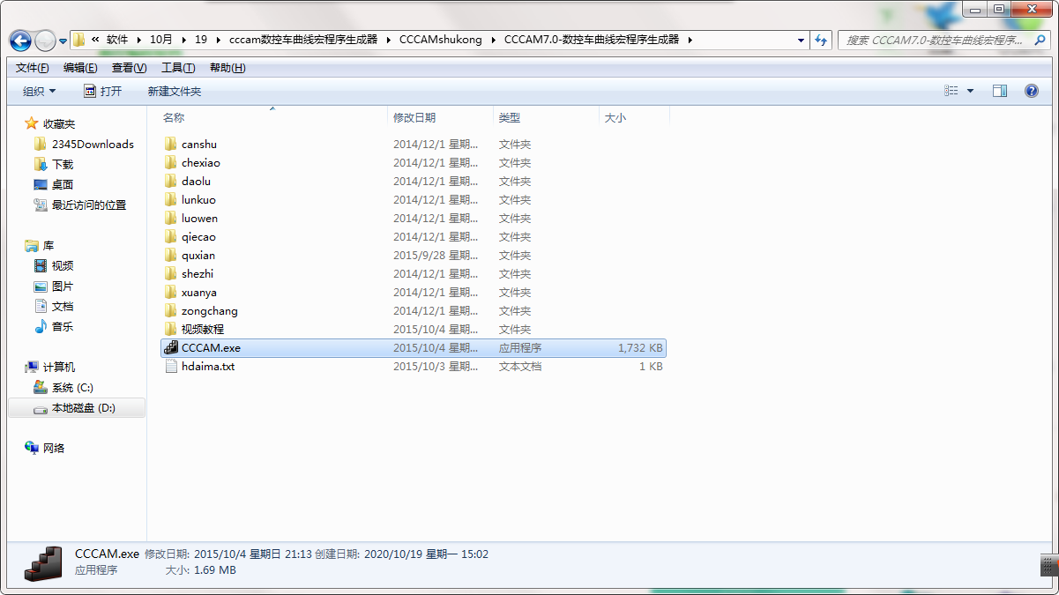Click 1,732 KB size of CCCAM.exe
The image size is (1059, 595).
pyautogui.click(x=640, y=348)
